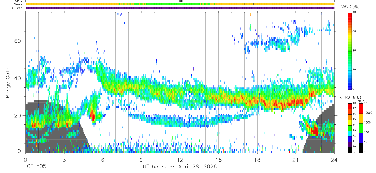Click the Range Gate axis tick "20"

tap(17, 115)
